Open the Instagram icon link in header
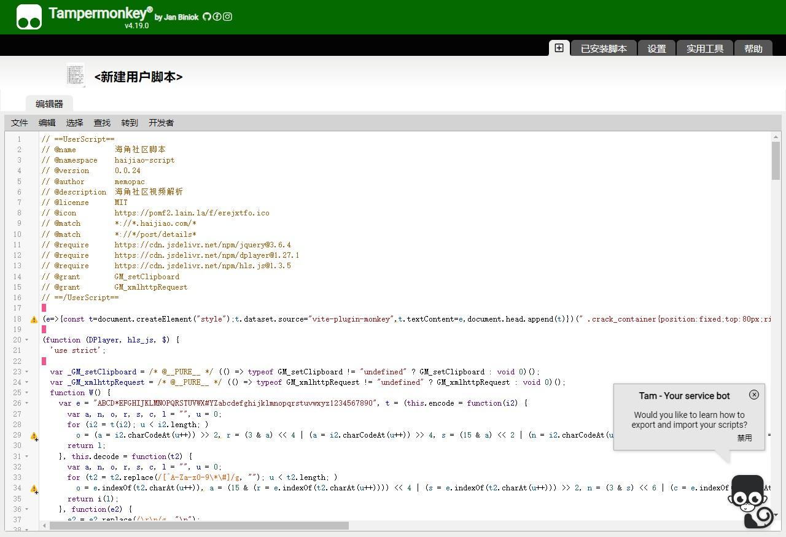 point(228,17)
